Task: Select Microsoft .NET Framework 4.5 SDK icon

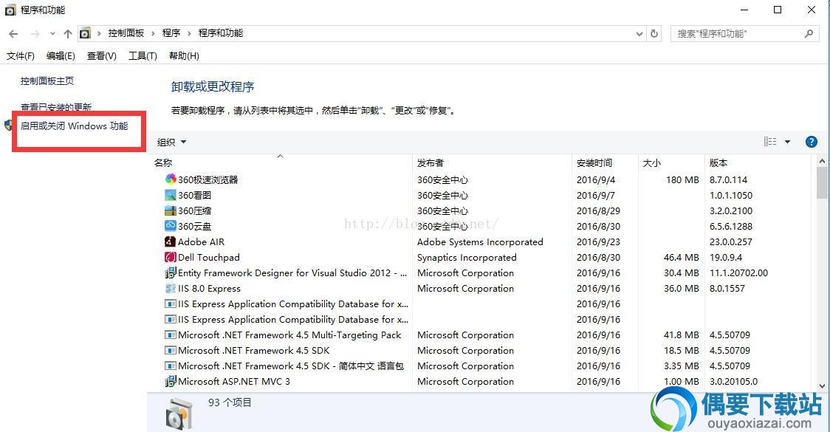Action: 171,350
